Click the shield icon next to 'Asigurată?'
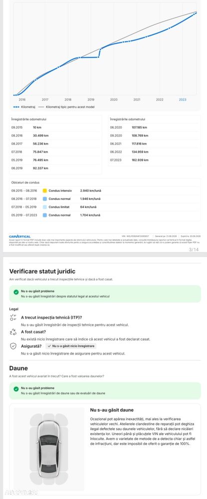 pyautogui.click(x=13, y=346)
